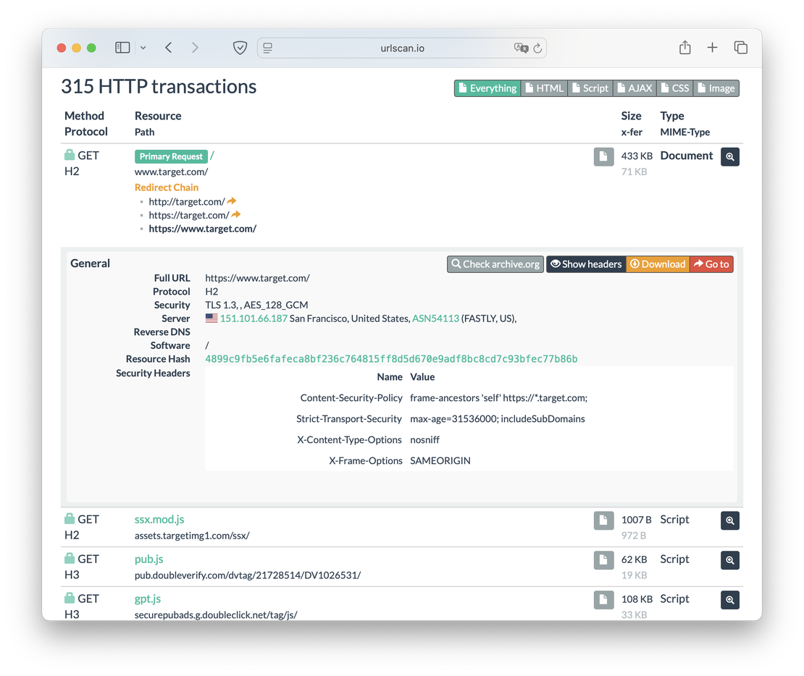Open the 151.101.66.187 IP address link

(x=254, y=318)
